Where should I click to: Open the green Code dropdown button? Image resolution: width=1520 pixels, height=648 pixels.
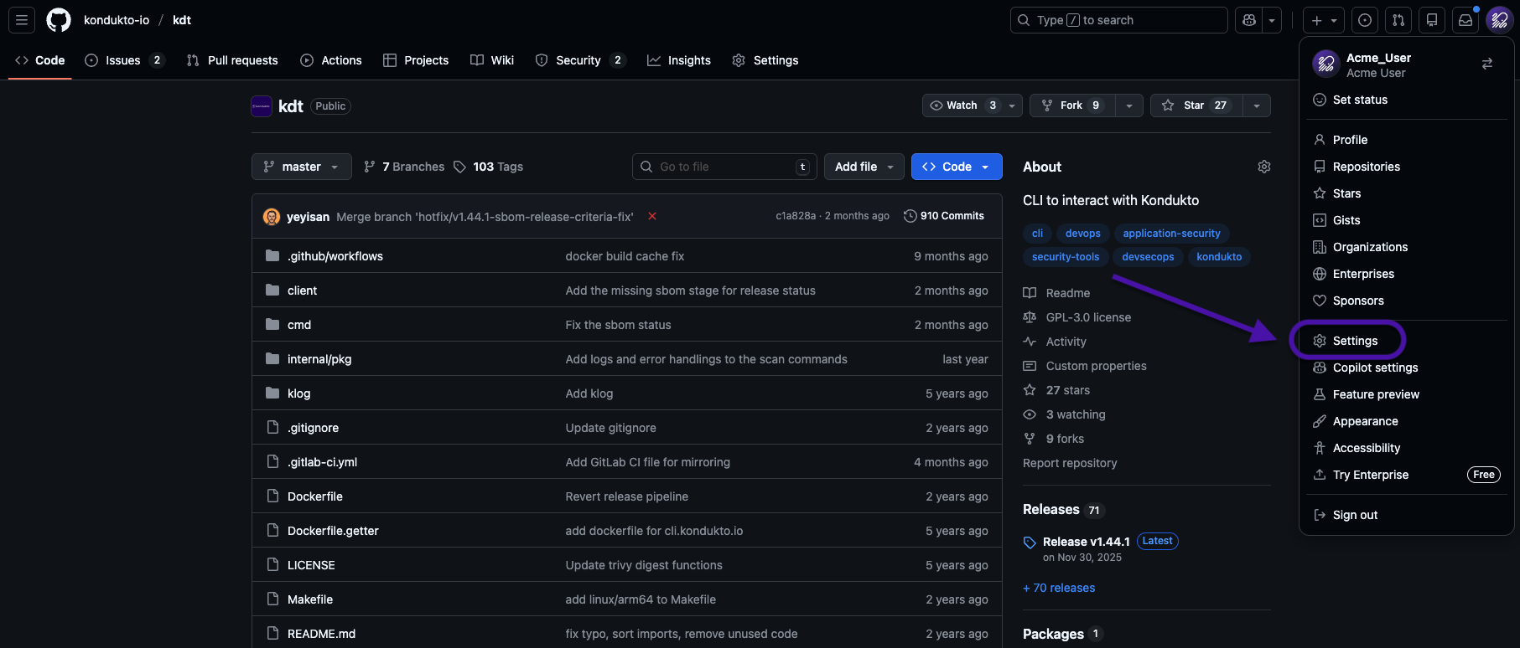(957, 167)
